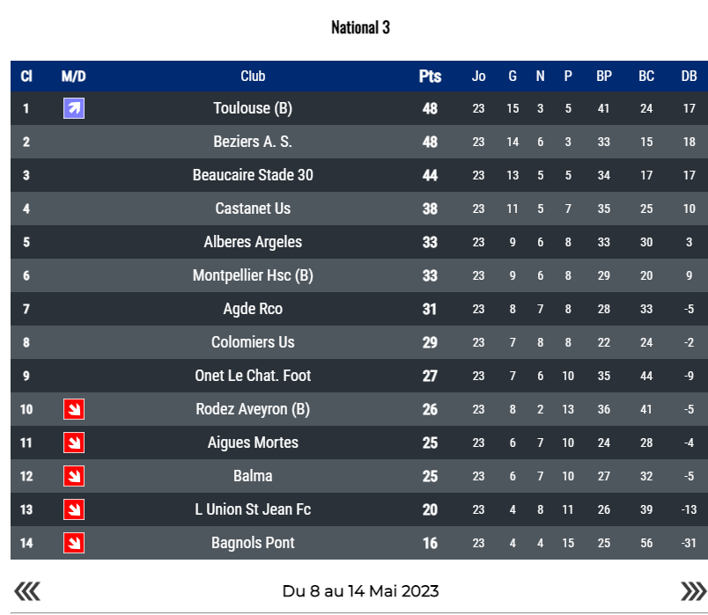The image size is (708, 615).
Task: Click the Pts column header
Action: click(x=430, y=77)
